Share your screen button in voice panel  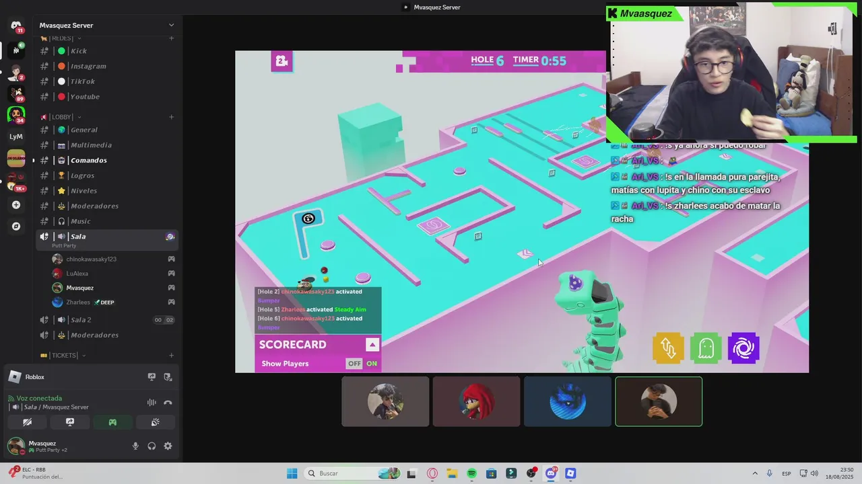point(70,422)
